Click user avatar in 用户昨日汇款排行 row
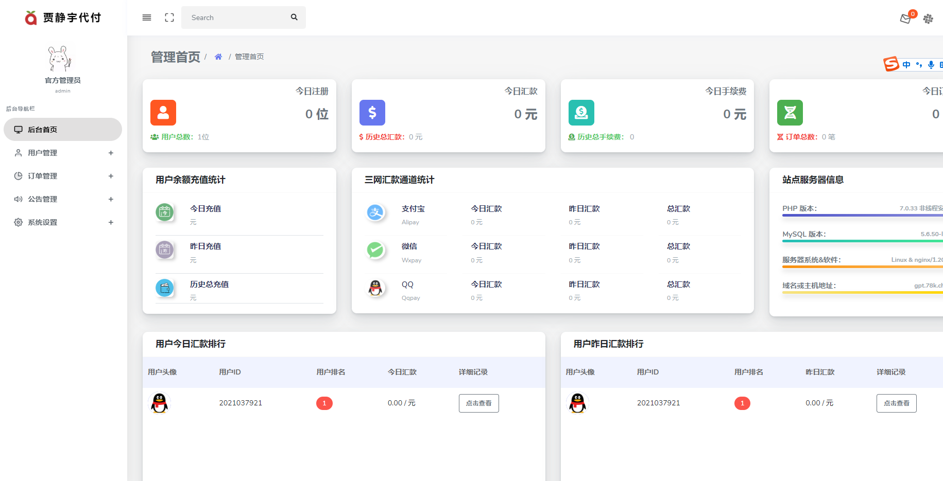Viewport: 943px width, 481px height. point(577,403)
